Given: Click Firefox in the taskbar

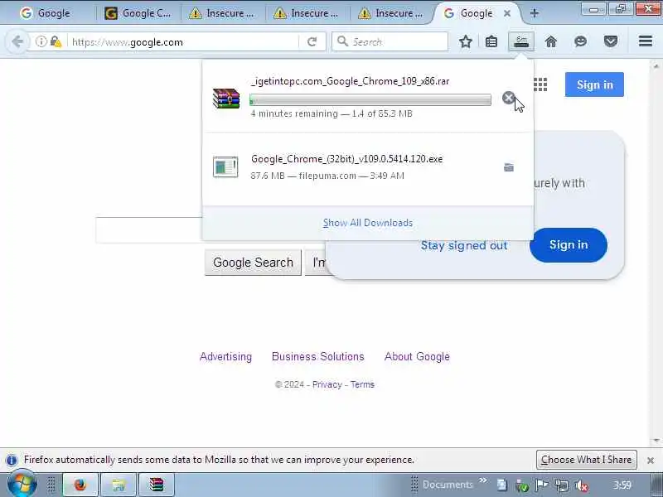Looking at the screenshot, I should click(x=80, y=485).
